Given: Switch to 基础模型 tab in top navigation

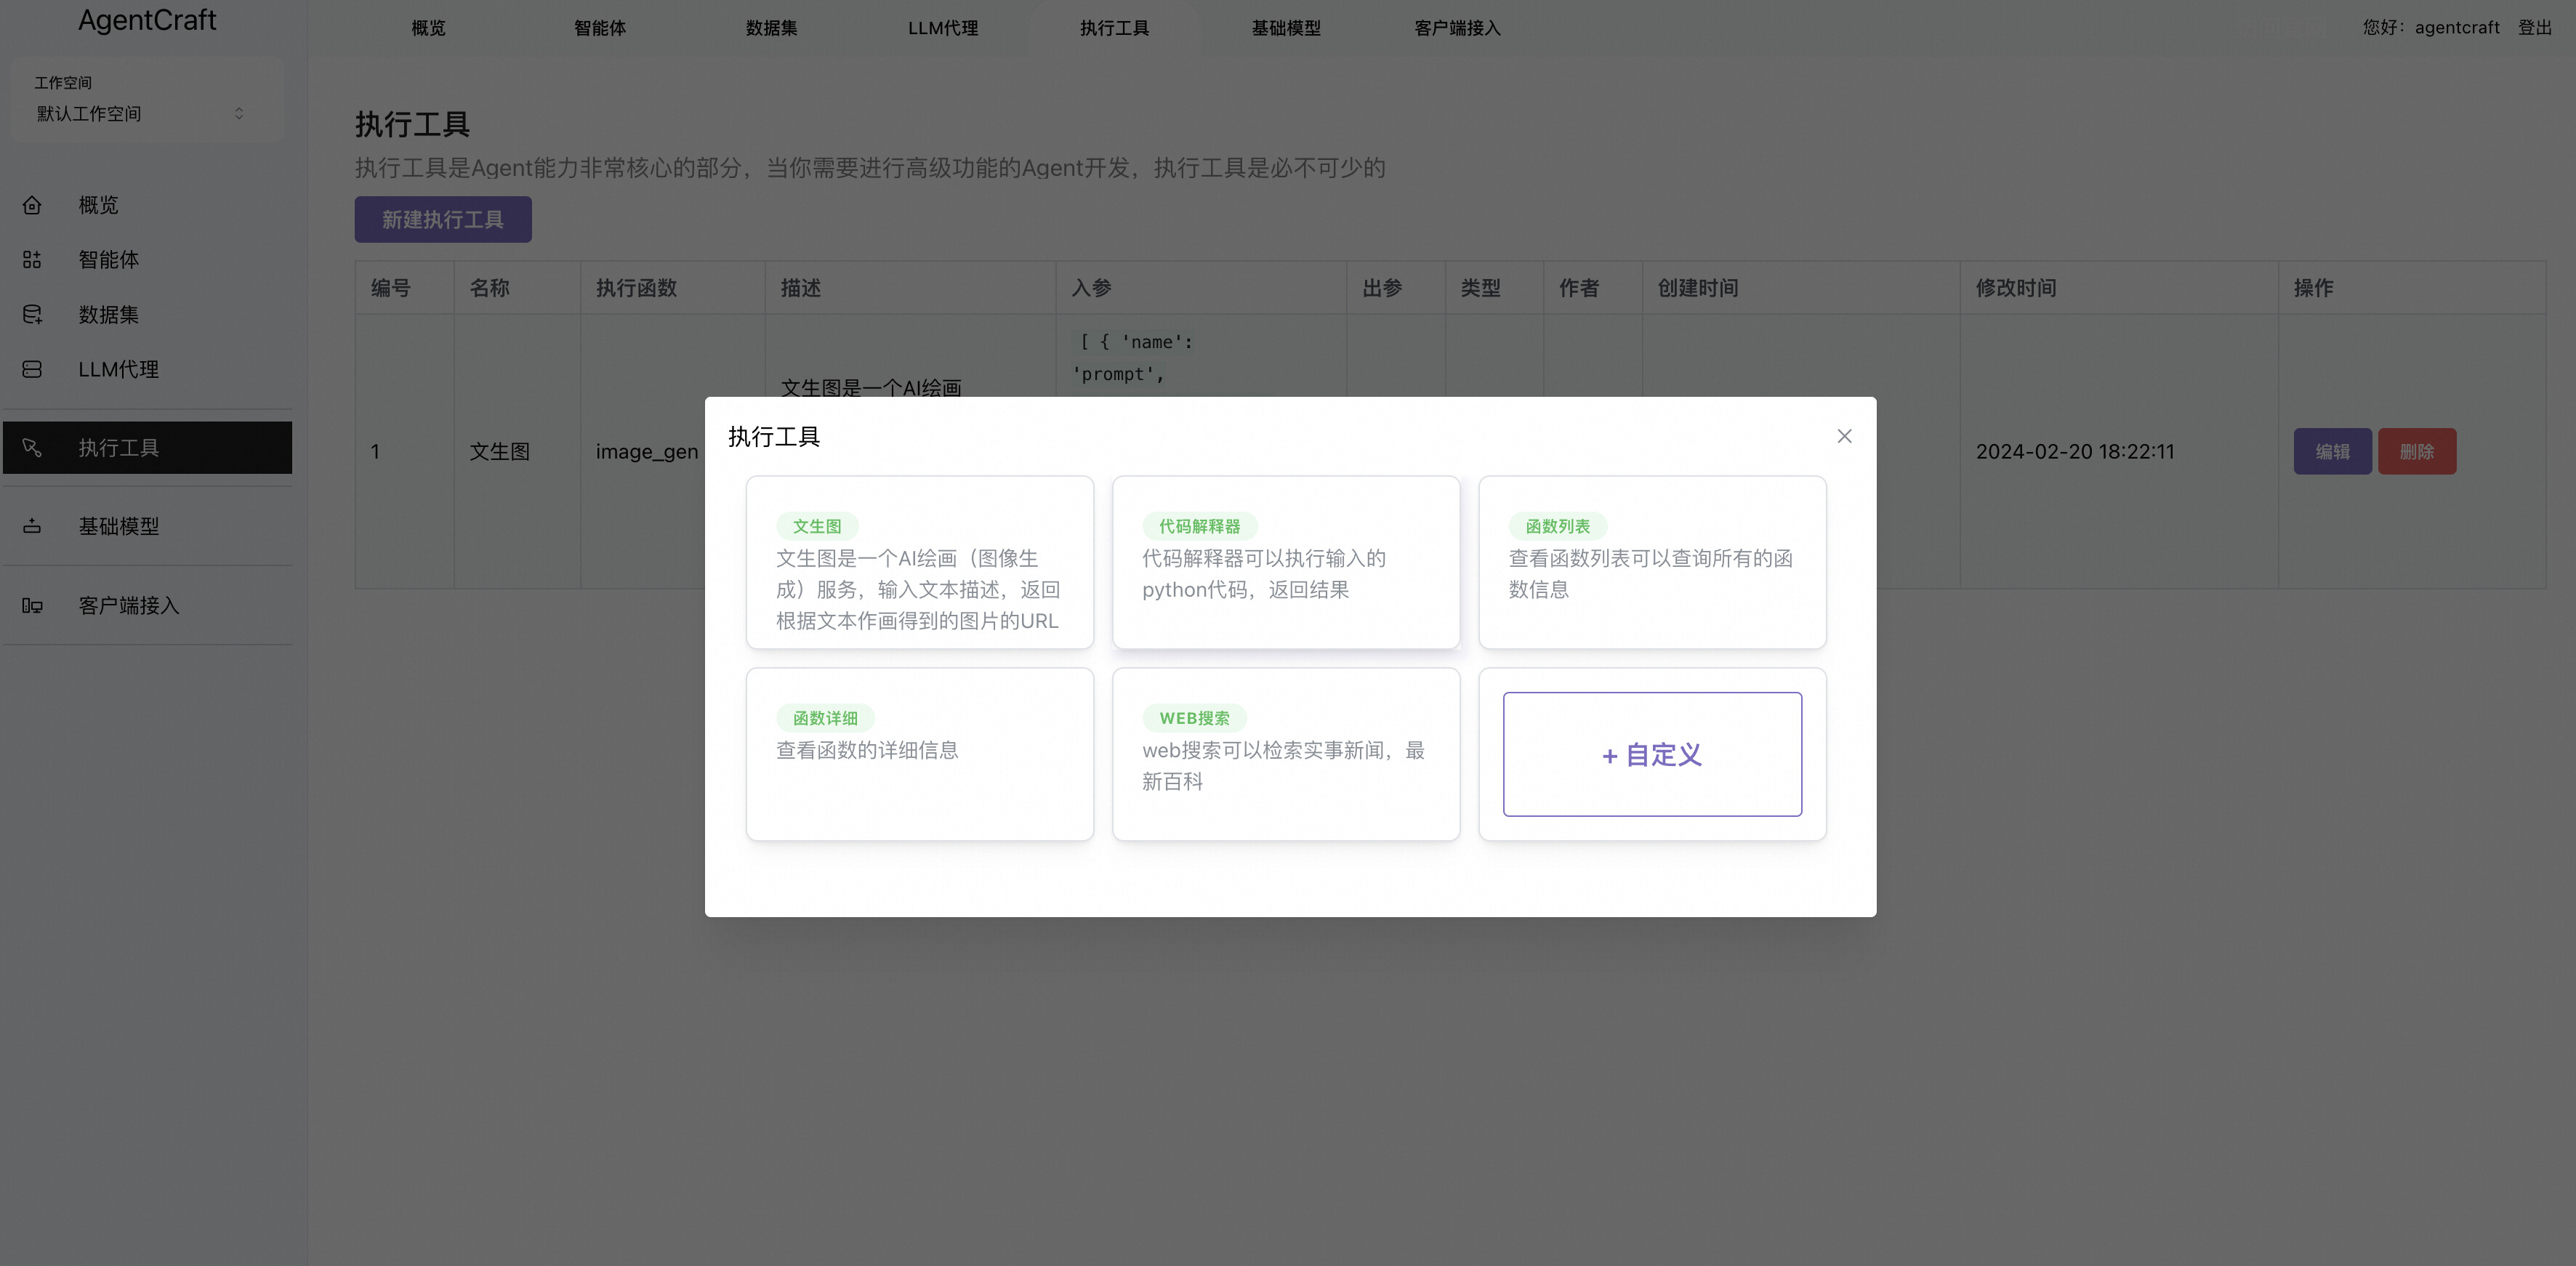Looking at the screenshot, I should tap(1286, 28).
